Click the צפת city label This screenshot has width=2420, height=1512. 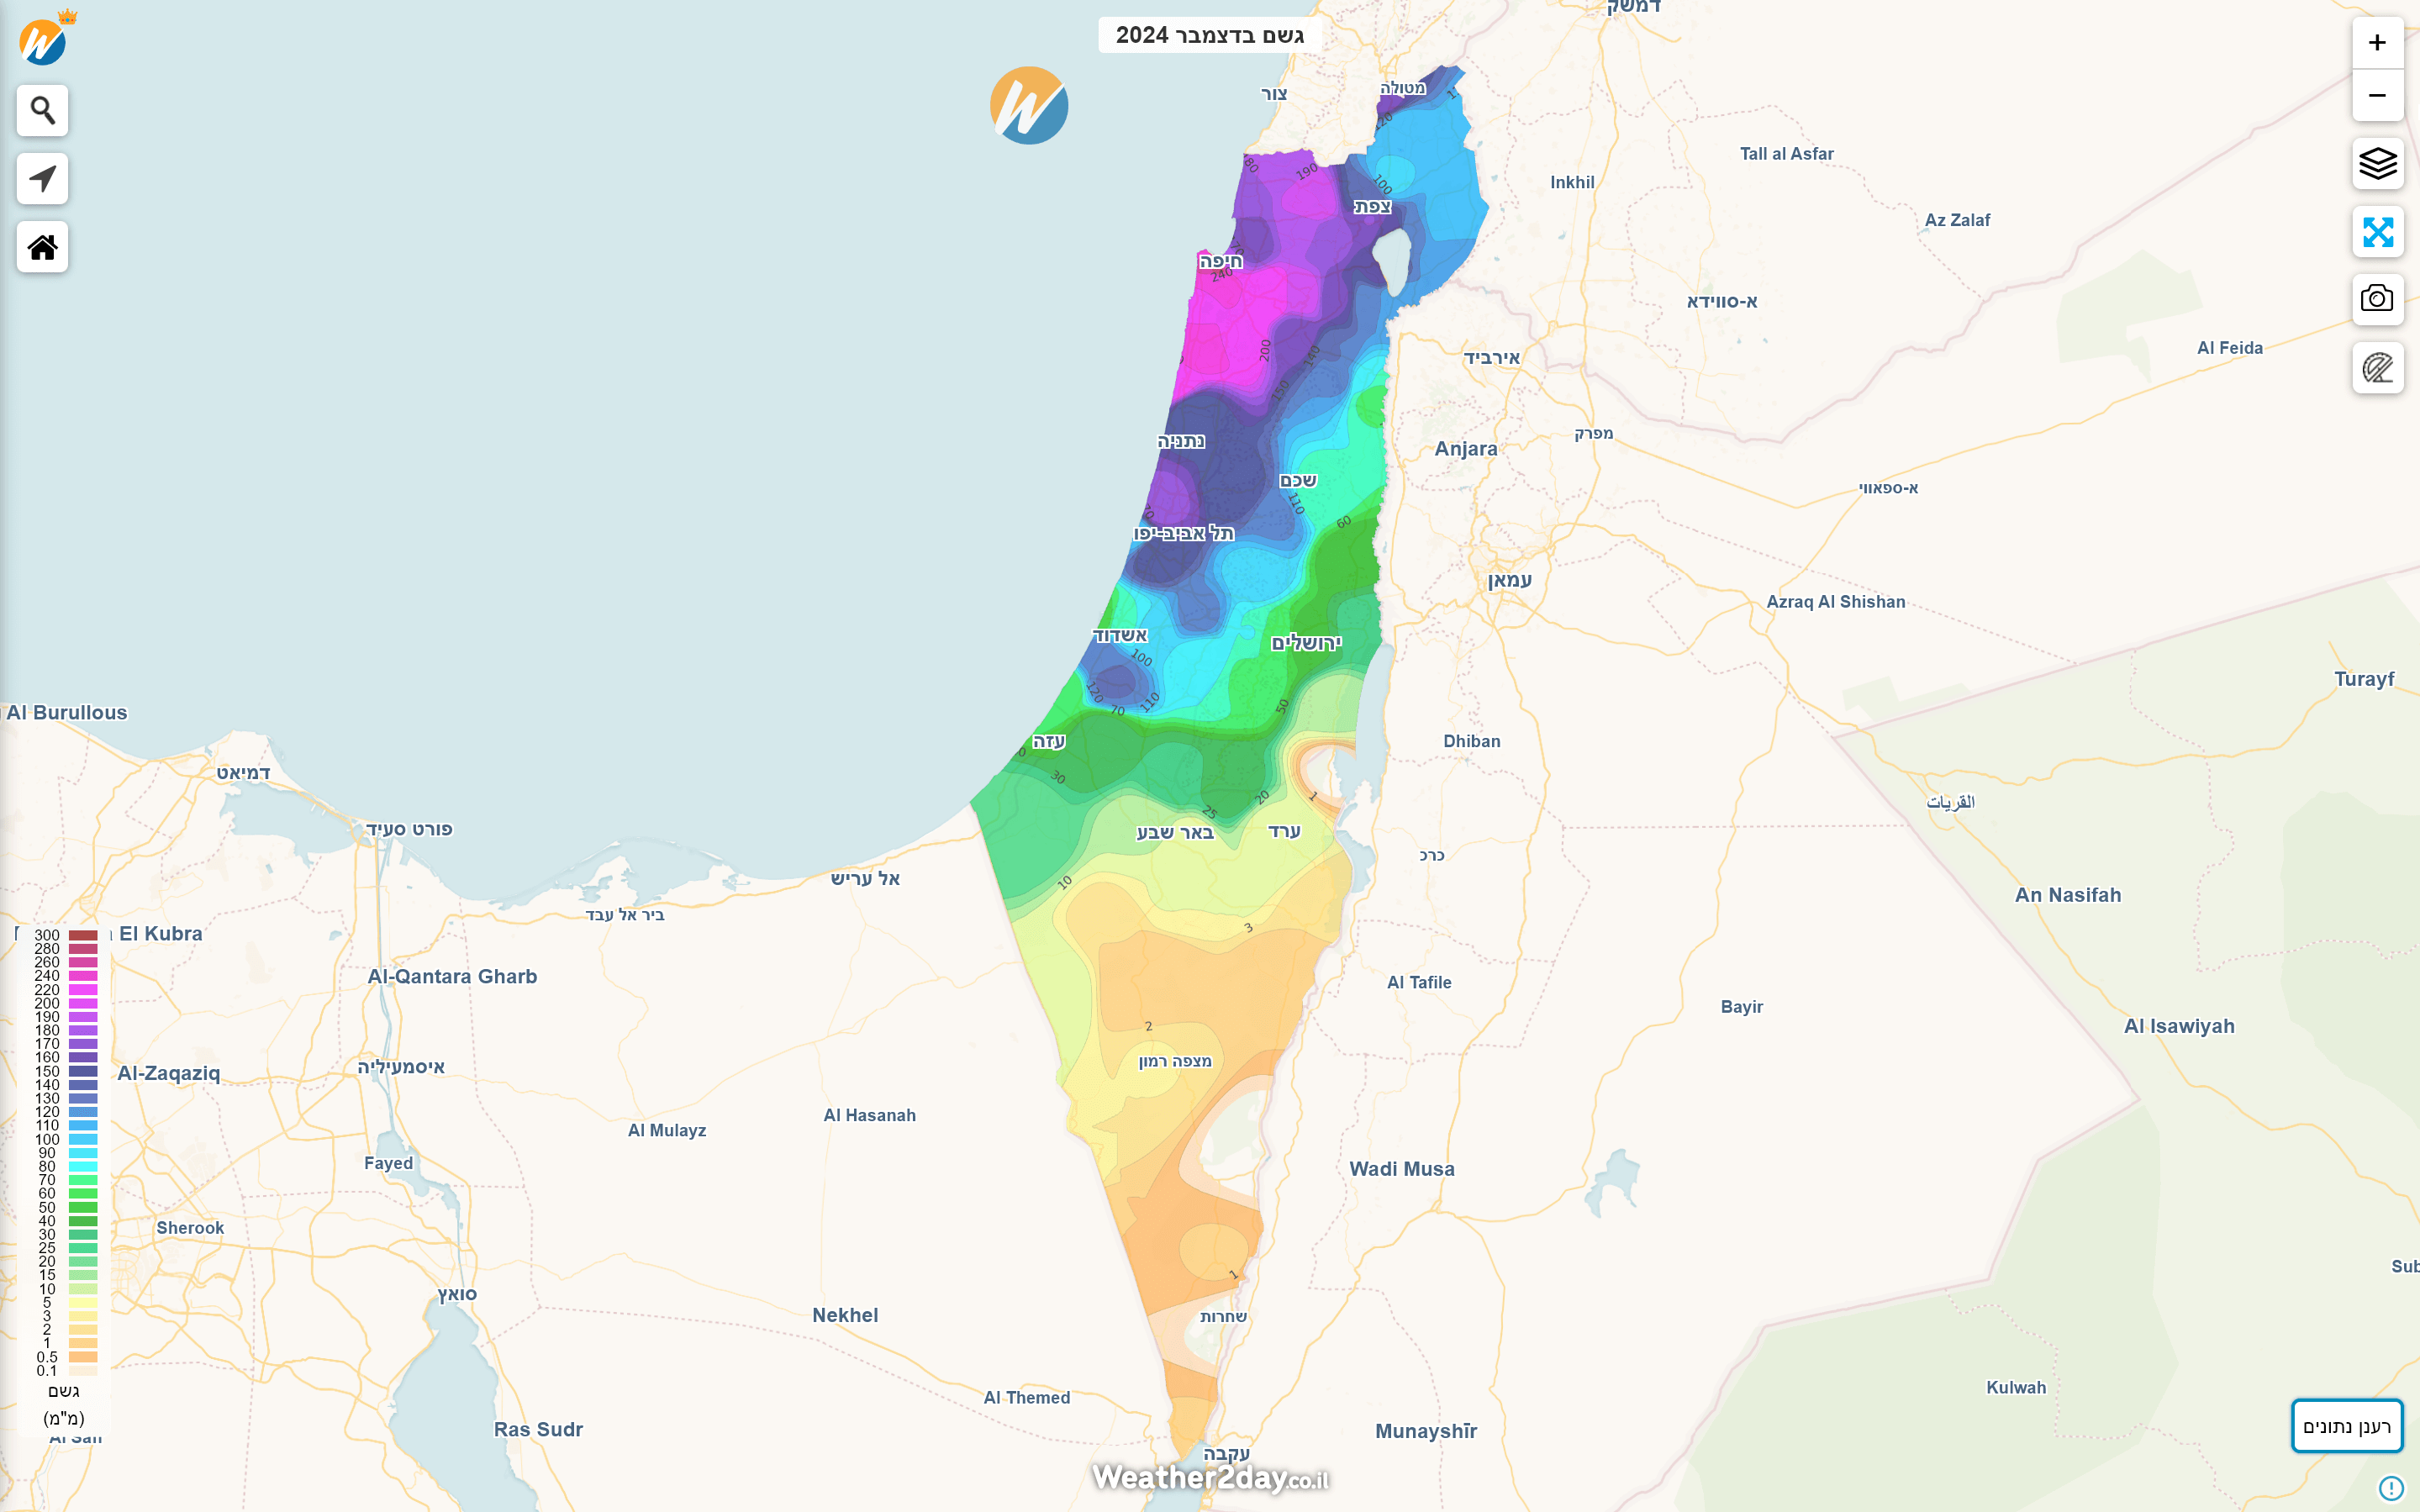tap(1372, 206)
